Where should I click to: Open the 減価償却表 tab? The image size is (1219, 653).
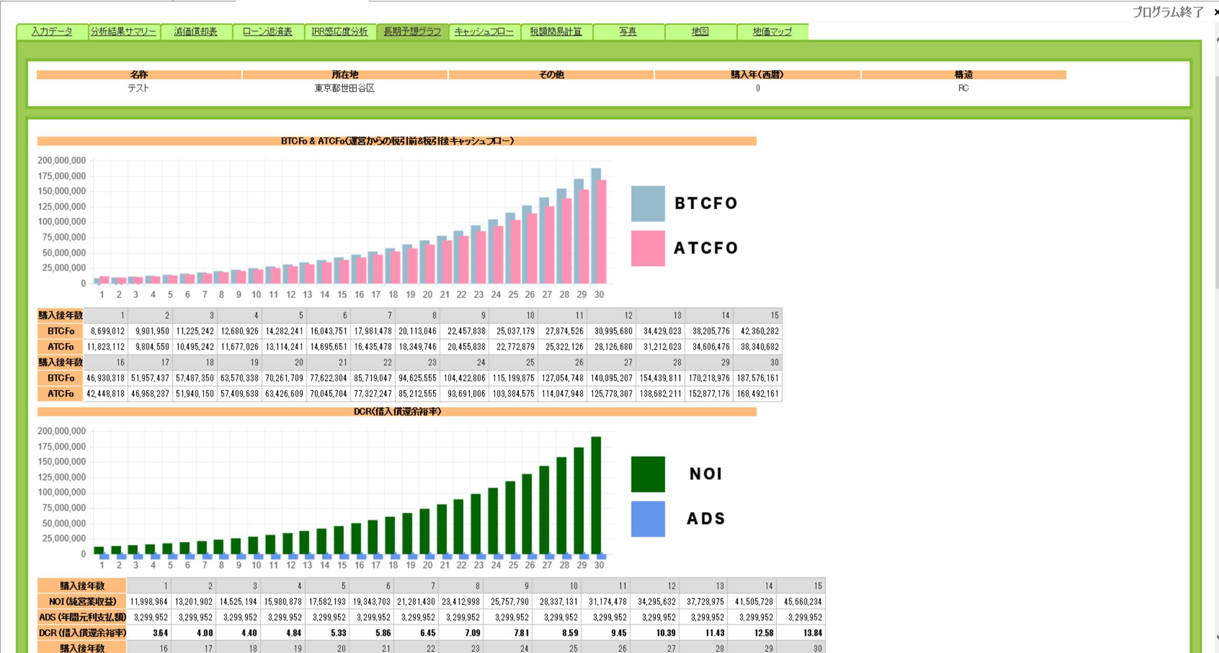coord(196,31)
